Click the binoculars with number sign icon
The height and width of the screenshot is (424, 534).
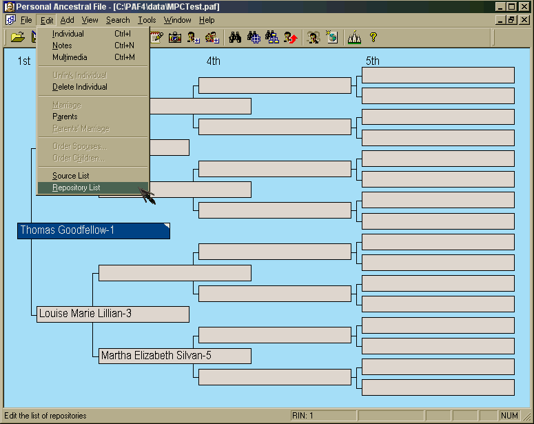pyautogui.click(x=254, y=37)
